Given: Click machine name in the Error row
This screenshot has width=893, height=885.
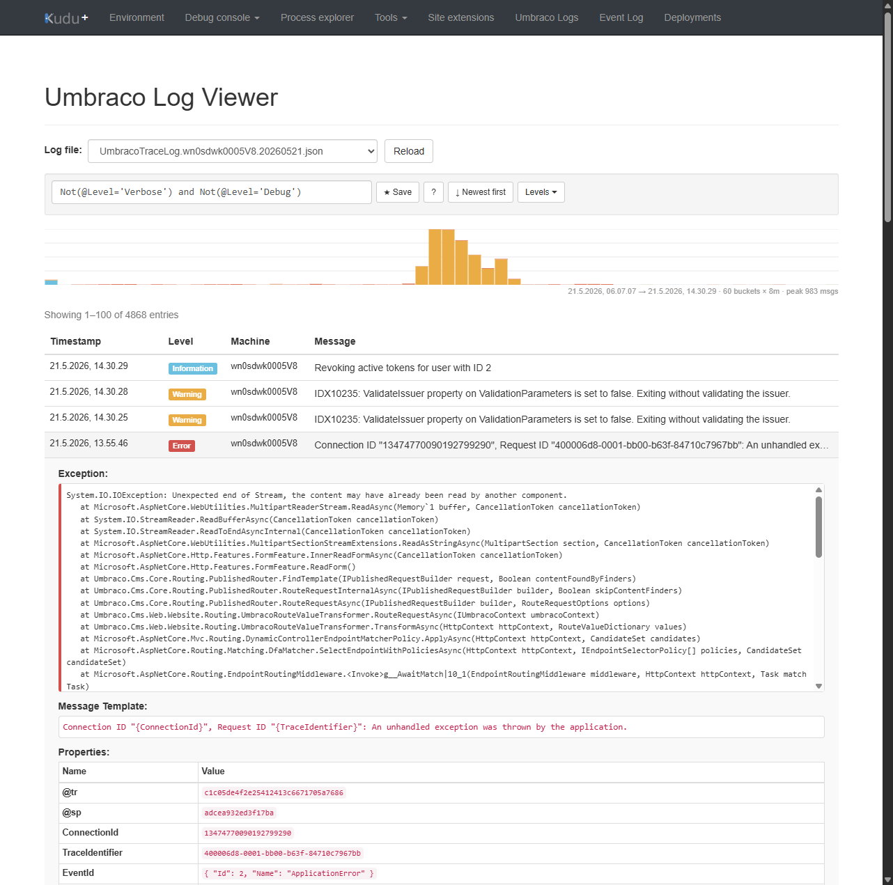Looking at the screenshot, I should (264, 443).
